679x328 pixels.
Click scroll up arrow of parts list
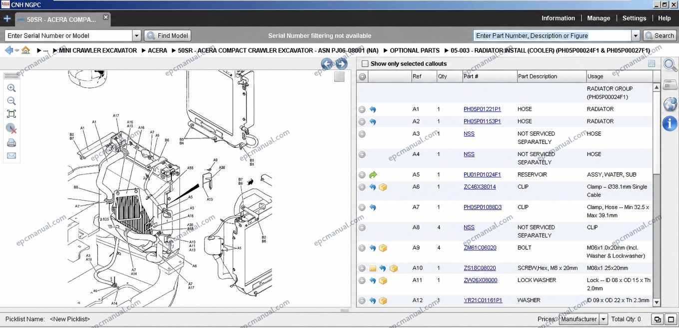point(657,87)
